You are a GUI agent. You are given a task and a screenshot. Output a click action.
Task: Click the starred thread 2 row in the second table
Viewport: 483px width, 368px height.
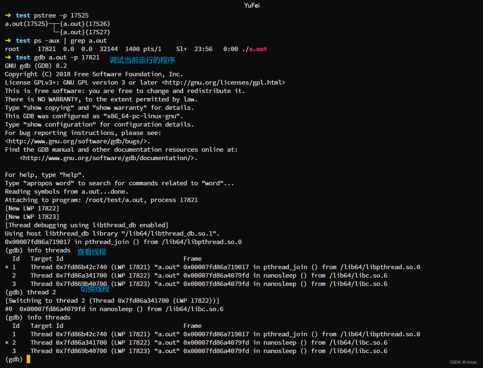(196, 342)
